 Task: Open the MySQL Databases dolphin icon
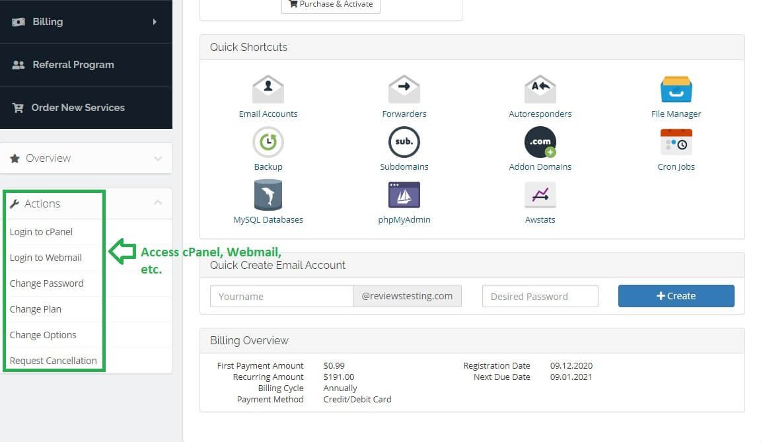[268, 195]
